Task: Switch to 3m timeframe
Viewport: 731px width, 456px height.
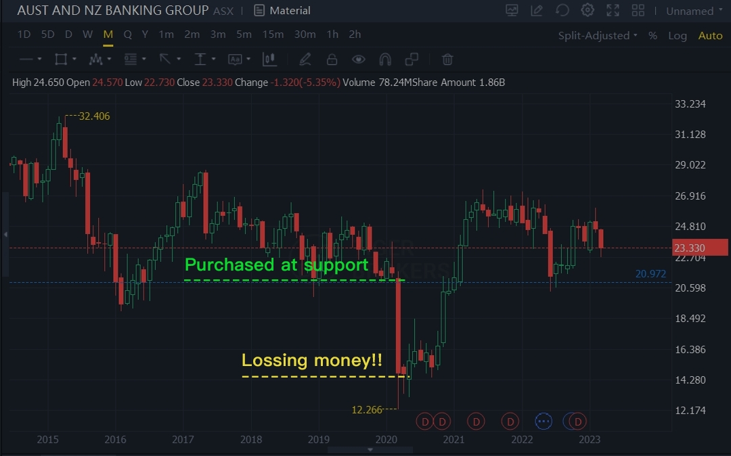Action: [x=218, y=35]
